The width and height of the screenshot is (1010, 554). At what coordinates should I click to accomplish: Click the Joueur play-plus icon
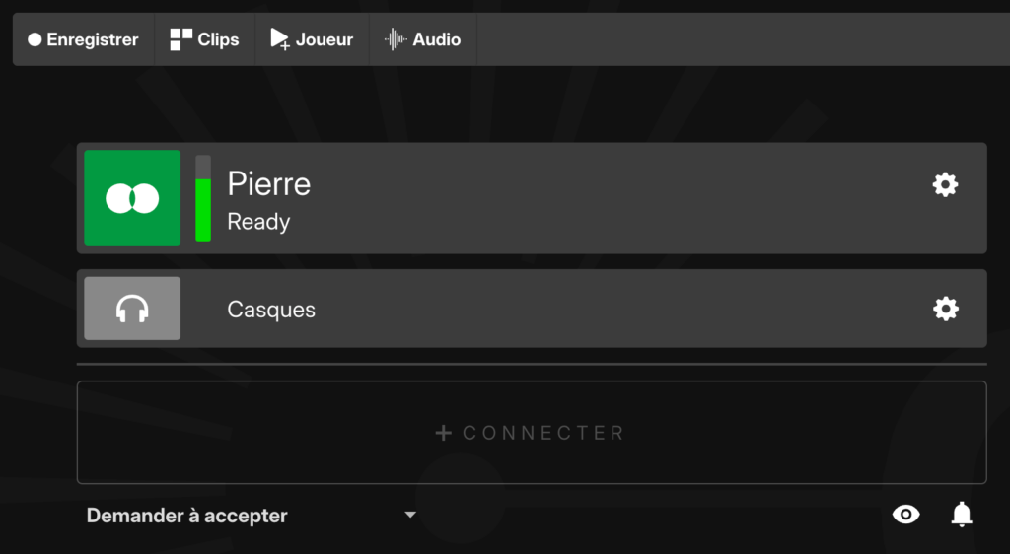click(x=279, y=39)
